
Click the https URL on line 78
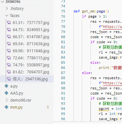click(112, 27)
